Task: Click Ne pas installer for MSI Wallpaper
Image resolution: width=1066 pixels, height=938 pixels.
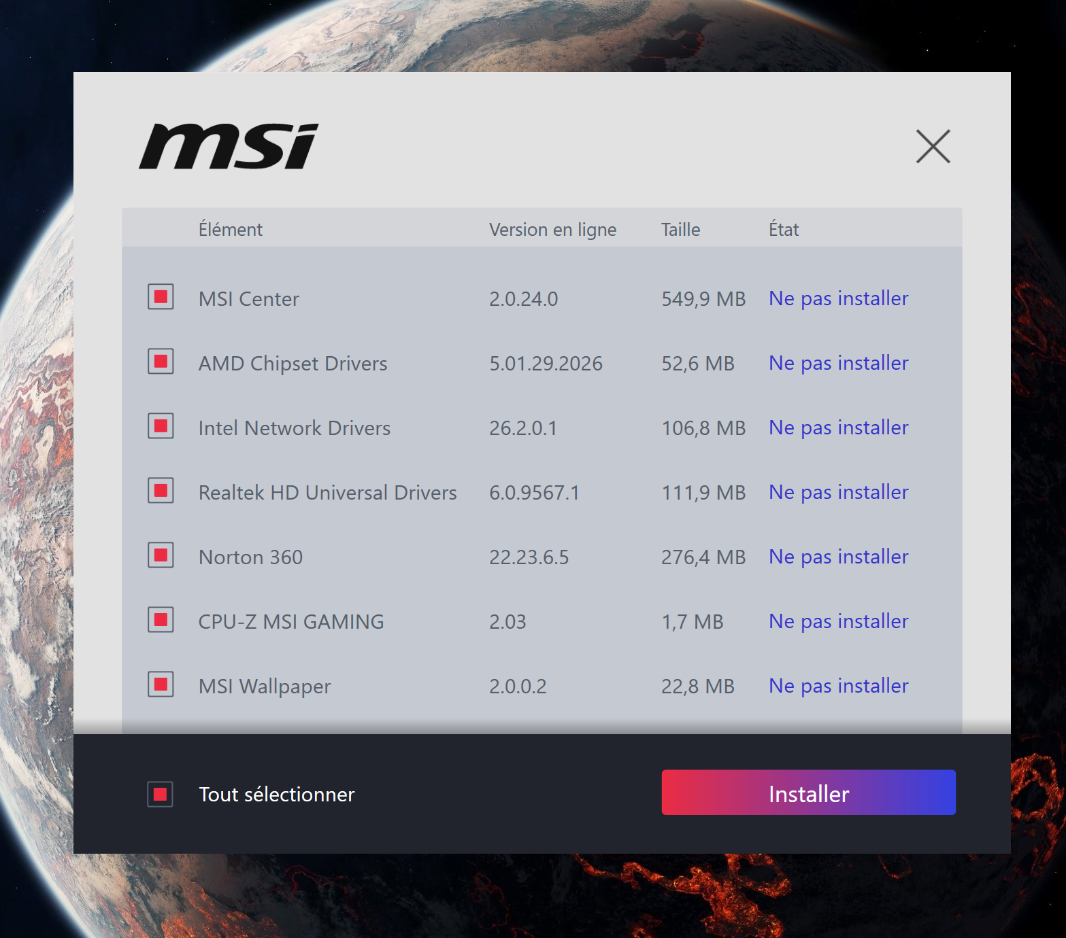Action: (839, 686)
